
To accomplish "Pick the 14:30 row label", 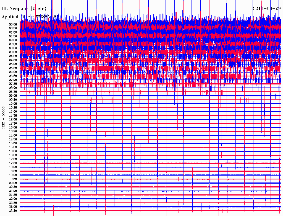I will coord(13,140).
